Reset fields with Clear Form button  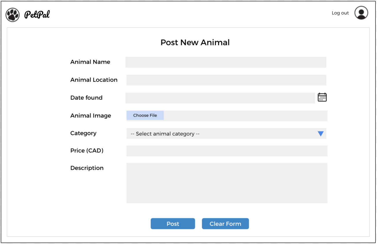pyautogui.click(x=225, y=224)
